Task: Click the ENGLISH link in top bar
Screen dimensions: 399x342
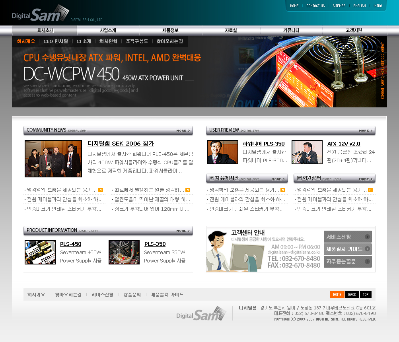Action: tap(359, 6)
